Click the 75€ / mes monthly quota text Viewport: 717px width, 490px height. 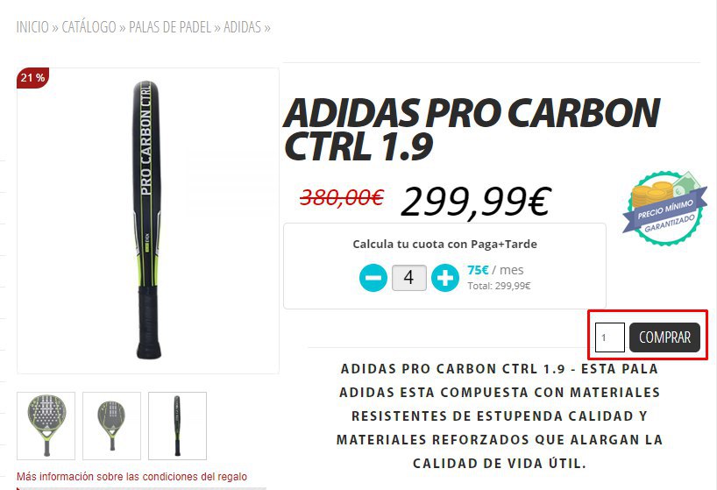495,270
